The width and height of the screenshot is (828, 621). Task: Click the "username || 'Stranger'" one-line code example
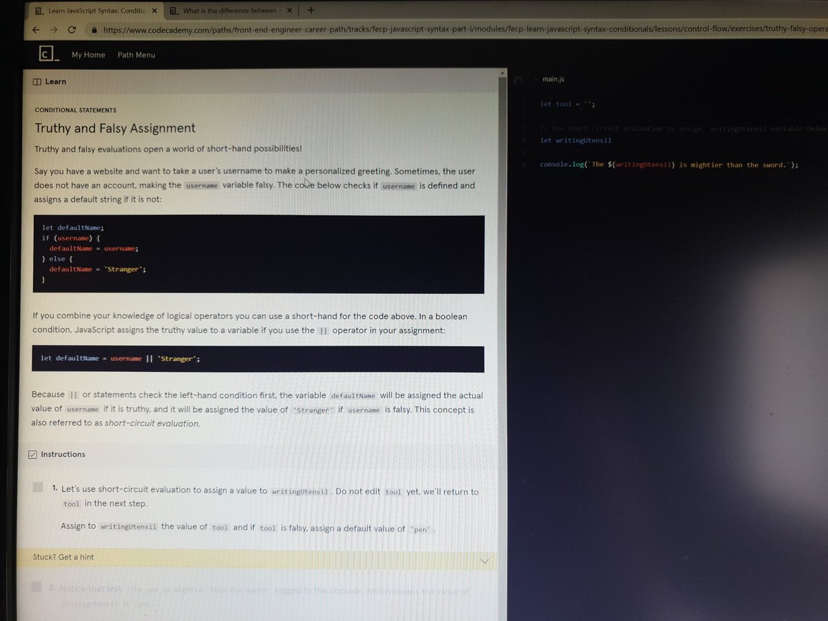(x=120, y=359)
